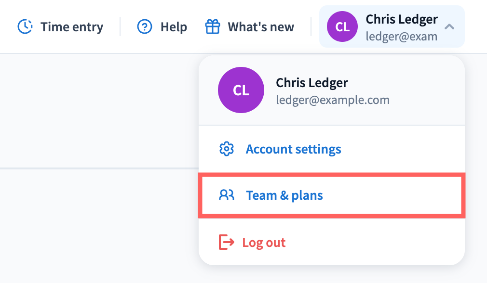Open the Time entry page
This screenshot has height=283, width=487.
(x=71, y=27)
